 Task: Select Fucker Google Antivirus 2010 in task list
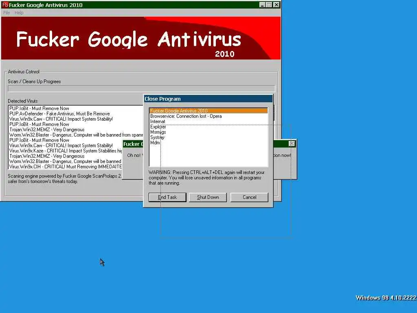[208, 111]
